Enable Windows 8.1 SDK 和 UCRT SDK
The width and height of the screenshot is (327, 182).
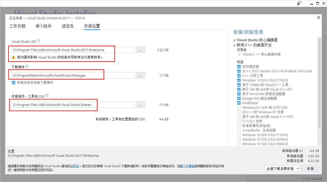point(239,108)
